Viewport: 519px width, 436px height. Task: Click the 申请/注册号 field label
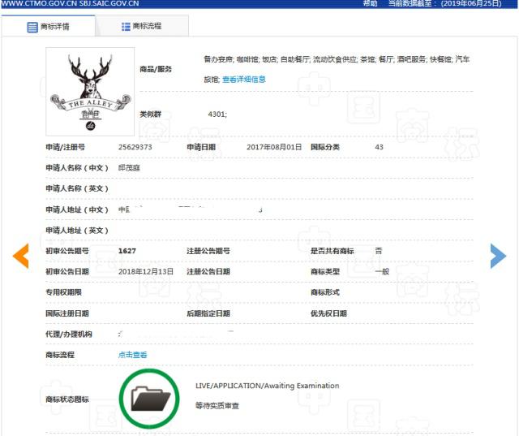[x=65, y=147]
